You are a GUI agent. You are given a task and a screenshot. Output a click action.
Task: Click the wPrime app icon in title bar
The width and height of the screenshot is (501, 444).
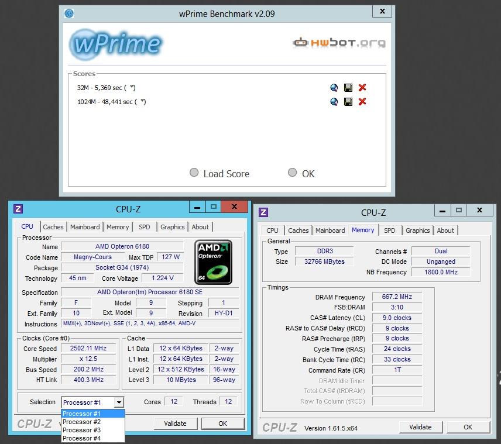(69, 13)
